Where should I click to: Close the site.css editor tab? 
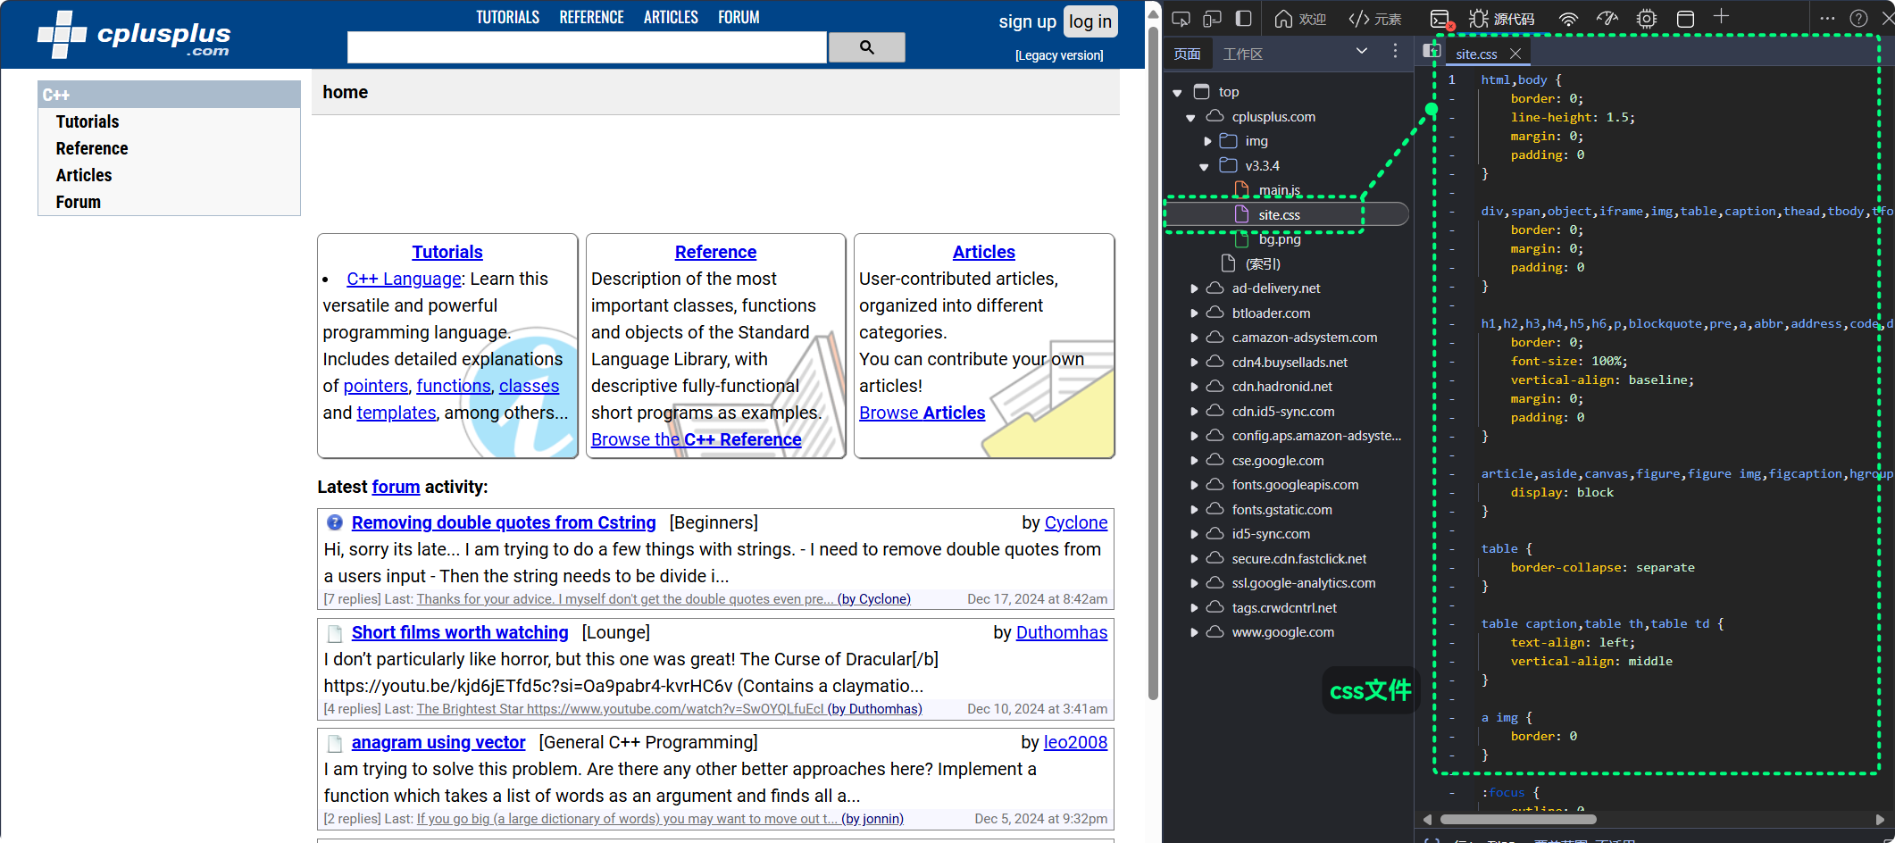tap(1515, 54)
